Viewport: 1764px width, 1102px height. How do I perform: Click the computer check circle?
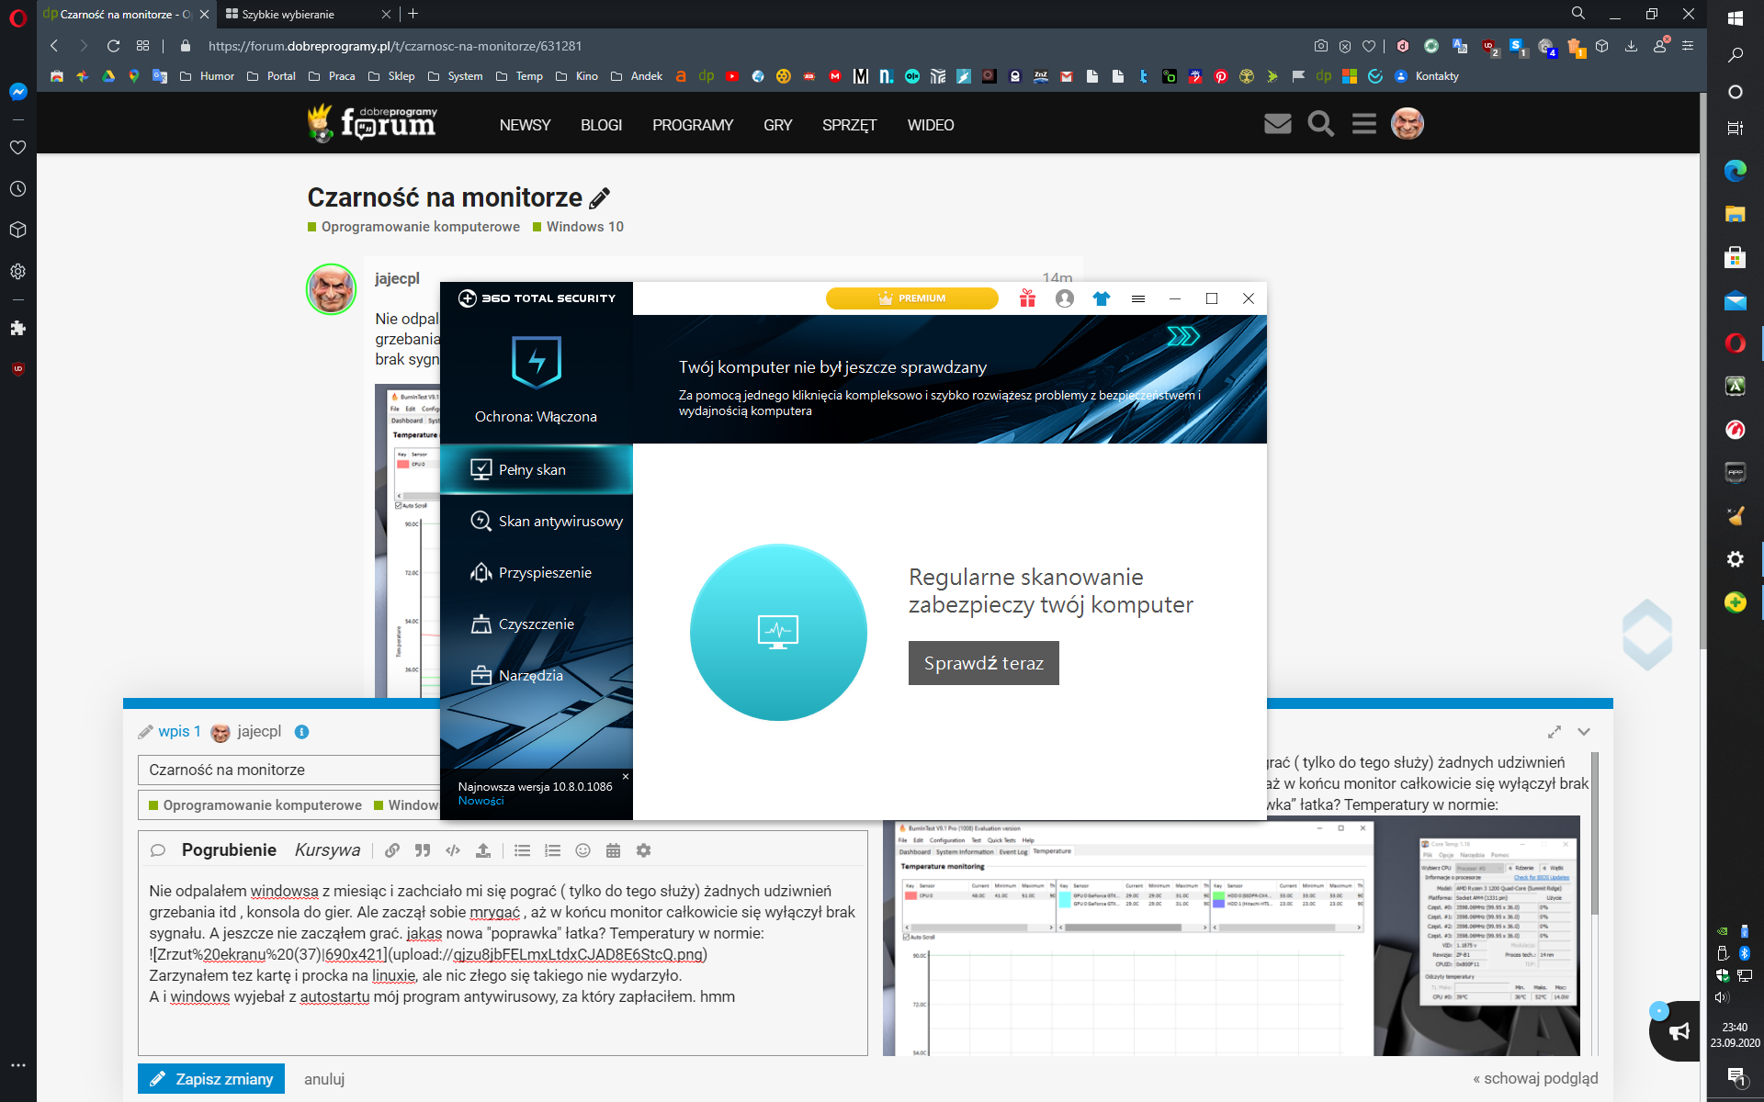tap(778, 632)
